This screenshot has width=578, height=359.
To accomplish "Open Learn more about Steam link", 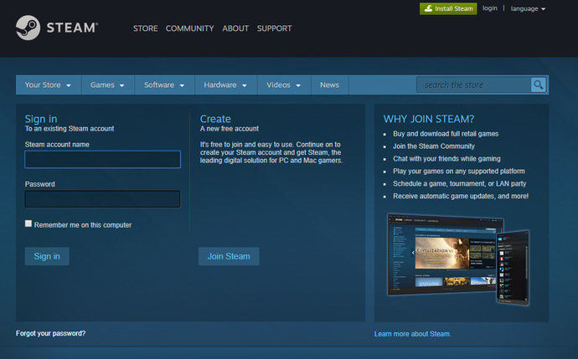I will click(412, 334).
